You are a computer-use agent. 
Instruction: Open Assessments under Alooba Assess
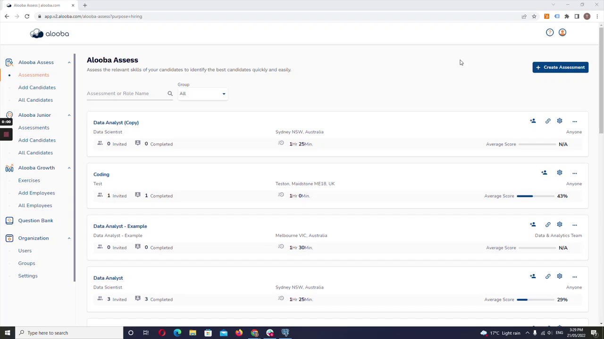(34, 75)
